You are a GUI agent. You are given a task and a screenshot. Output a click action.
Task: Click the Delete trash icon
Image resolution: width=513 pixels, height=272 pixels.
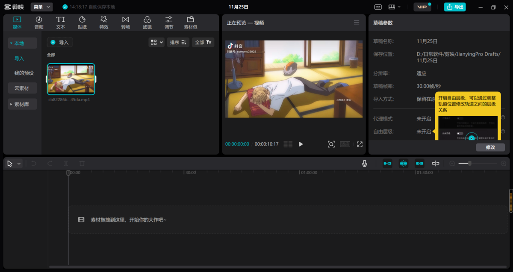(82, 164)
